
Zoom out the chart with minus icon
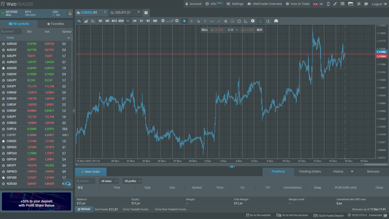pos(163,21)
